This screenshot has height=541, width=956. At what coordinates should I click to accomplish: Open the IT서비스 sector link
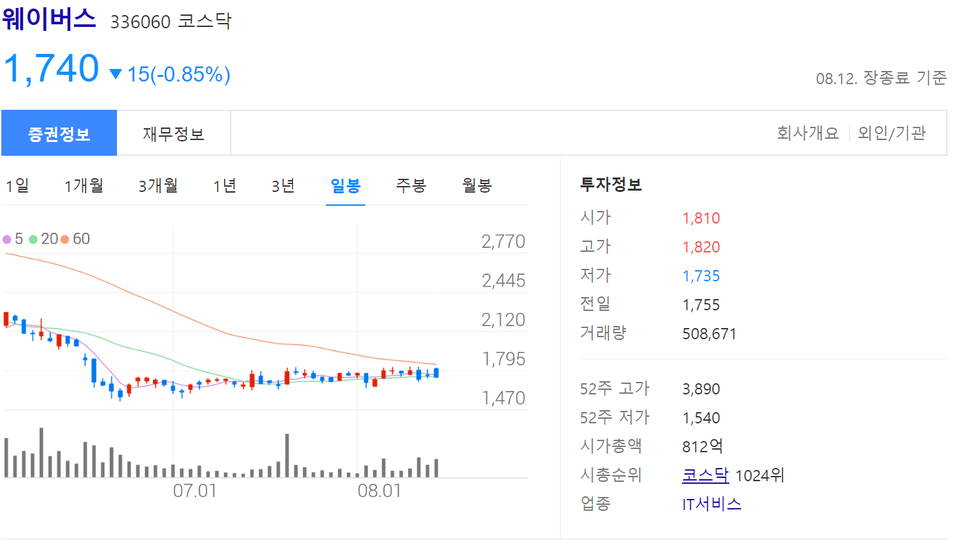point(712,504)
